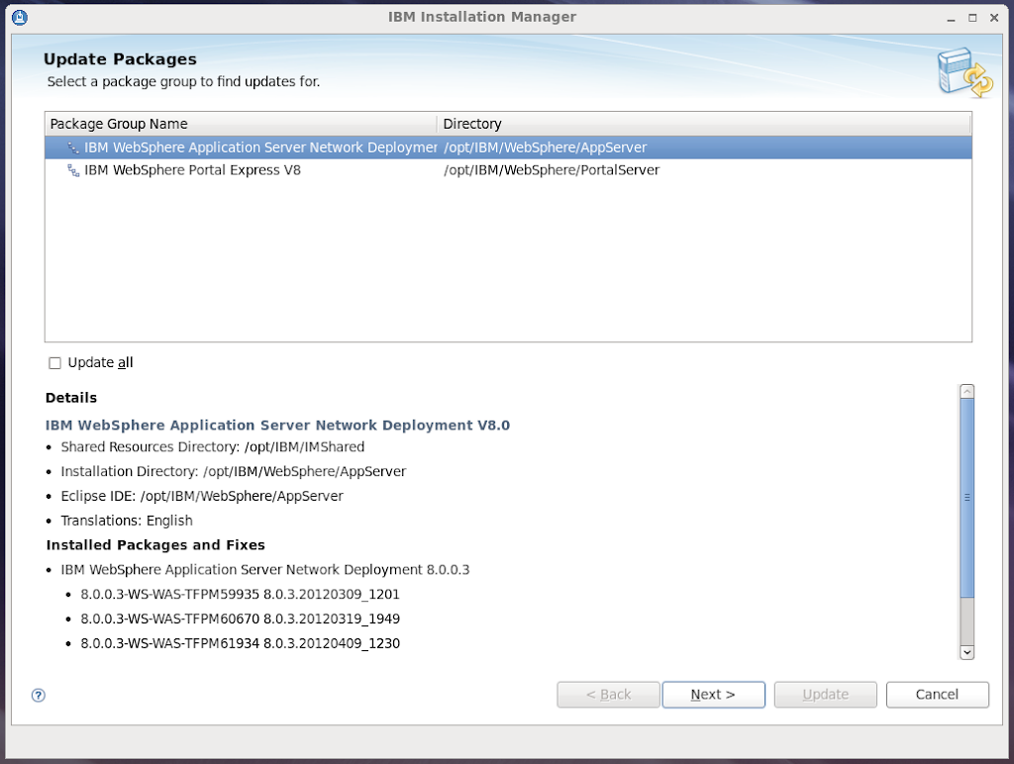1014x764 pixels.
Task: Maximize the Installation Manager window
Action: (972, 17)
